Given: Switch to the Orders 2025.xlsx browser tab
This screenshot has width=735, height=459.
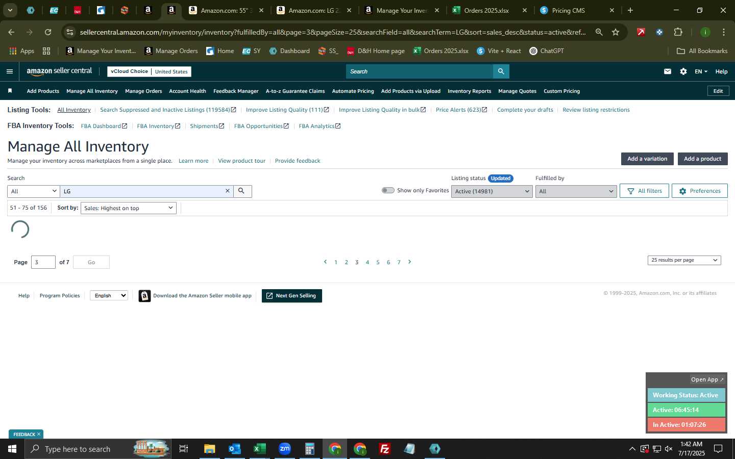Looking at the screenshot, I should tap(486, 10).
